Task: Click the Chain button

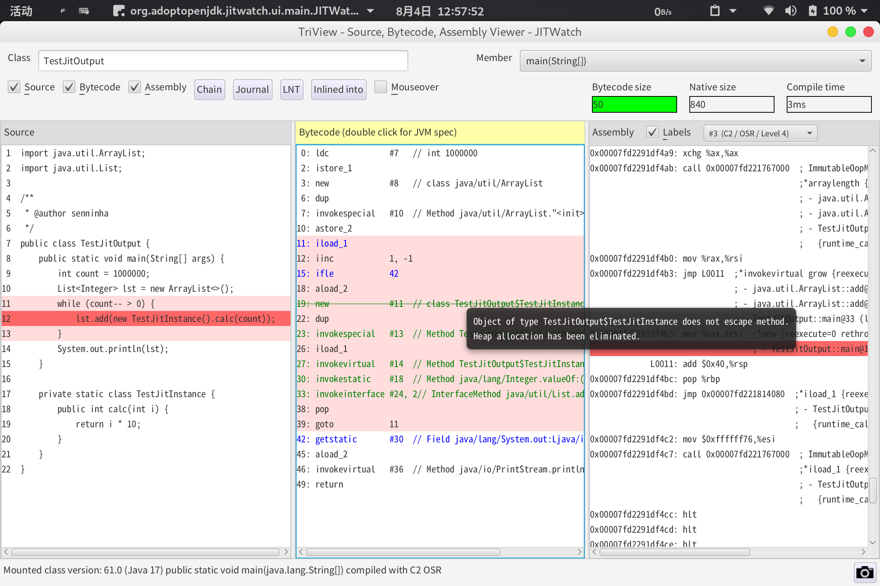Action: (x=209, y=89)
